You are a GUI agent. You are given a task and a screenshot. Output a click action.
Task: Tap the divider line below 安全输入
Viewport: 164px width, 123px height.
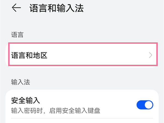[x=82, y=118]
